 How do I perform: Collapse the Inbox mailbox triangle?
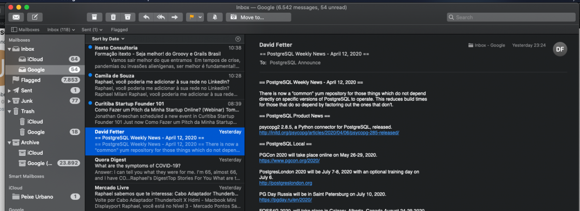pos(9,49)
